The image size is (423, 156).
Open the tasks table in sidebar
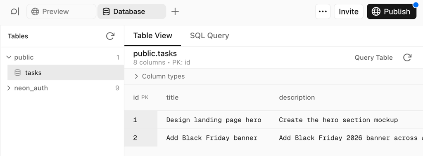pyautogui.click(x=66, y=72)
